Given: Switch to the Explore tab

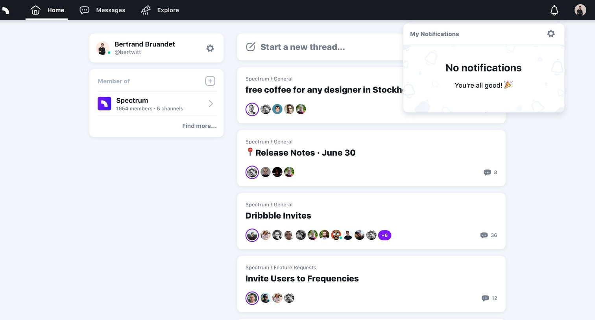Looking at the screenshot, I should 160,10.
